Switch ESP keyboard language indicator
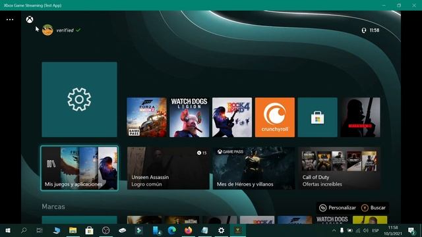 click(375, 230)
